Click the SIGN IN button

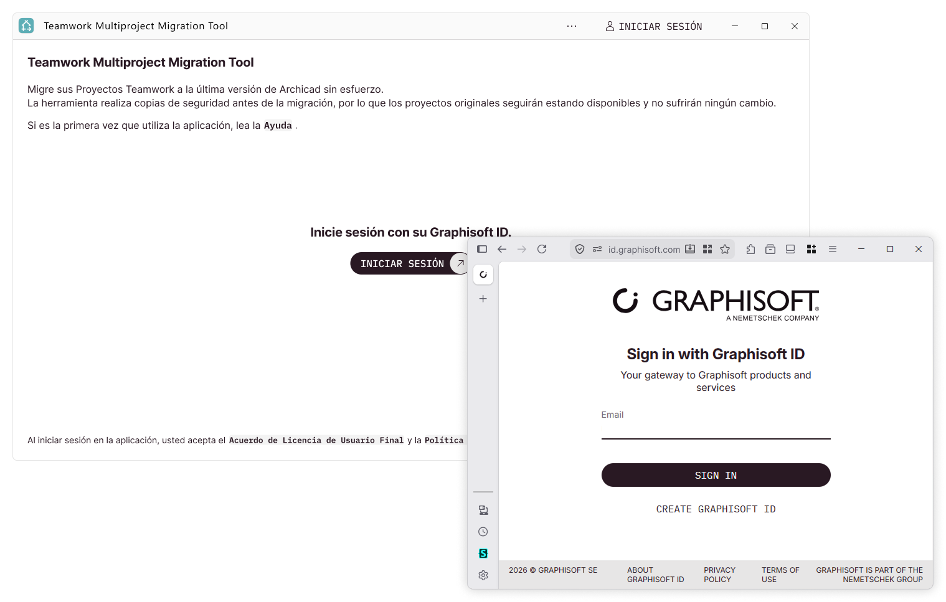pyautogui.click(x=716, y=475)
